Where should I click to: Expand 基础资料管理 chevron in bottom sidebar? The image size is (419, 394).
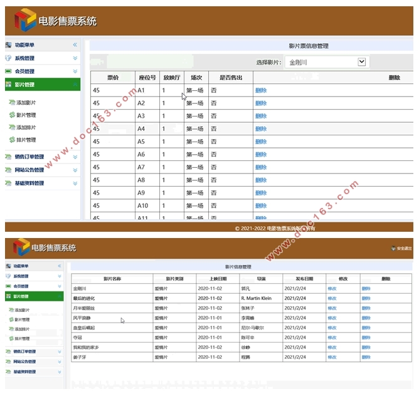pos(60,371)
